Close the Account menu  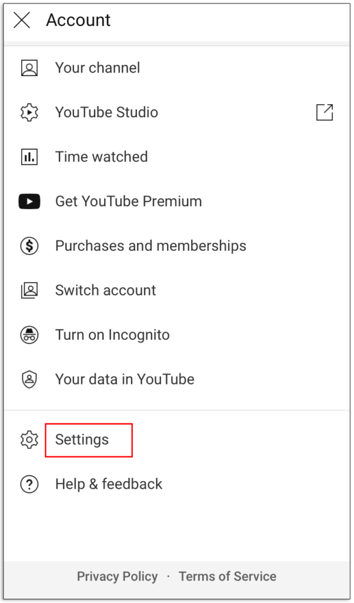21,20
